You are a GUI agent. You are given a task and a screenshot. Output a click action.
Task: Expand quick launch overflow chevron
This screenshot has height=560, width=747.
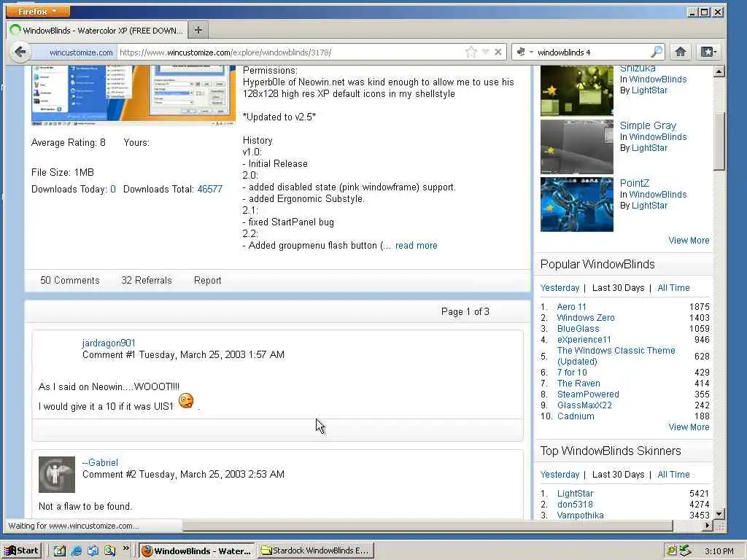point(125,548)
